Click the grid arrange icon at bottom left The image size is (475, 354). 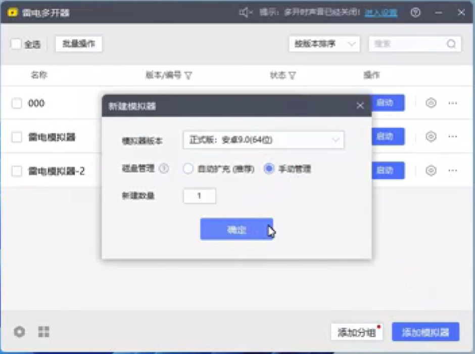pyautogui.click(x=43, y=332)
